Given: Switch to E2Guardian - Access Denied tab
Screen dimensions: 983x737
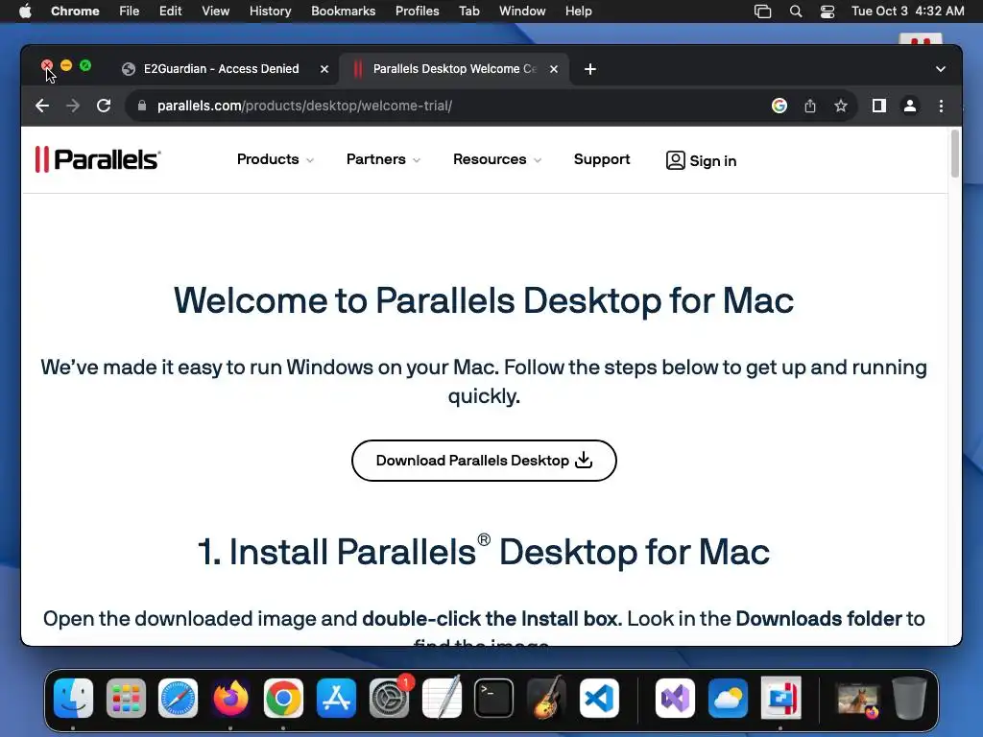Looking at the screenshot, I should coord(221,69).
